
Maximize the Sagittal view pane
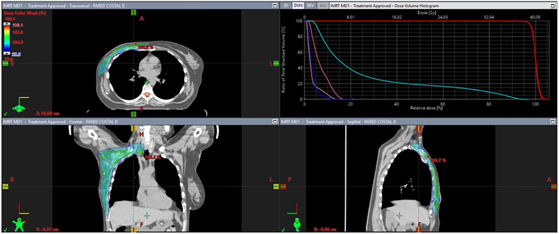[553, 121]
